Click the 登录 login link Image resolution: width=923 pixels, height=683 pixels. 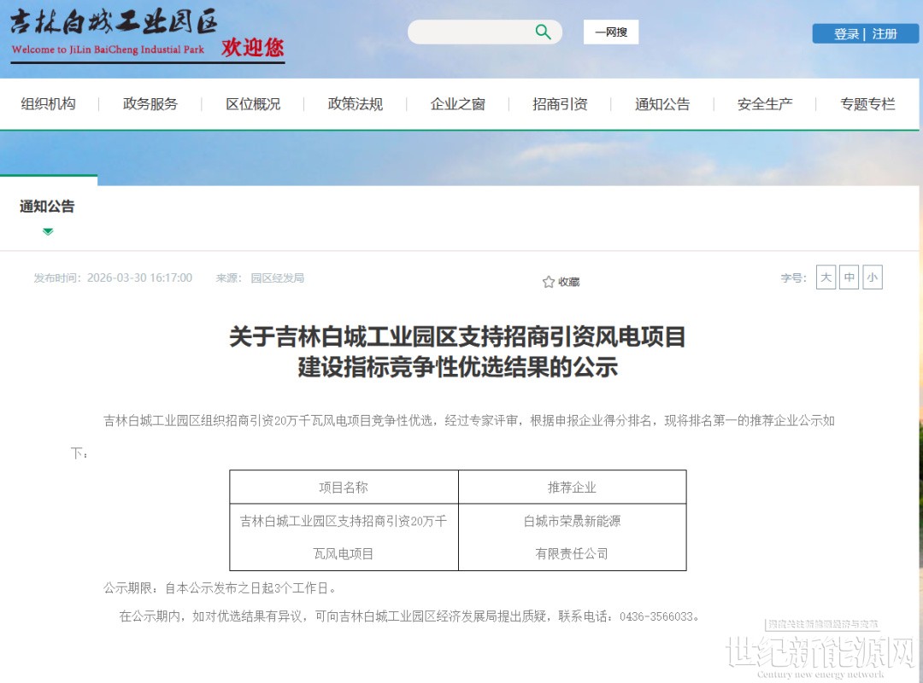pyautogui.click(x=846, y=34)
